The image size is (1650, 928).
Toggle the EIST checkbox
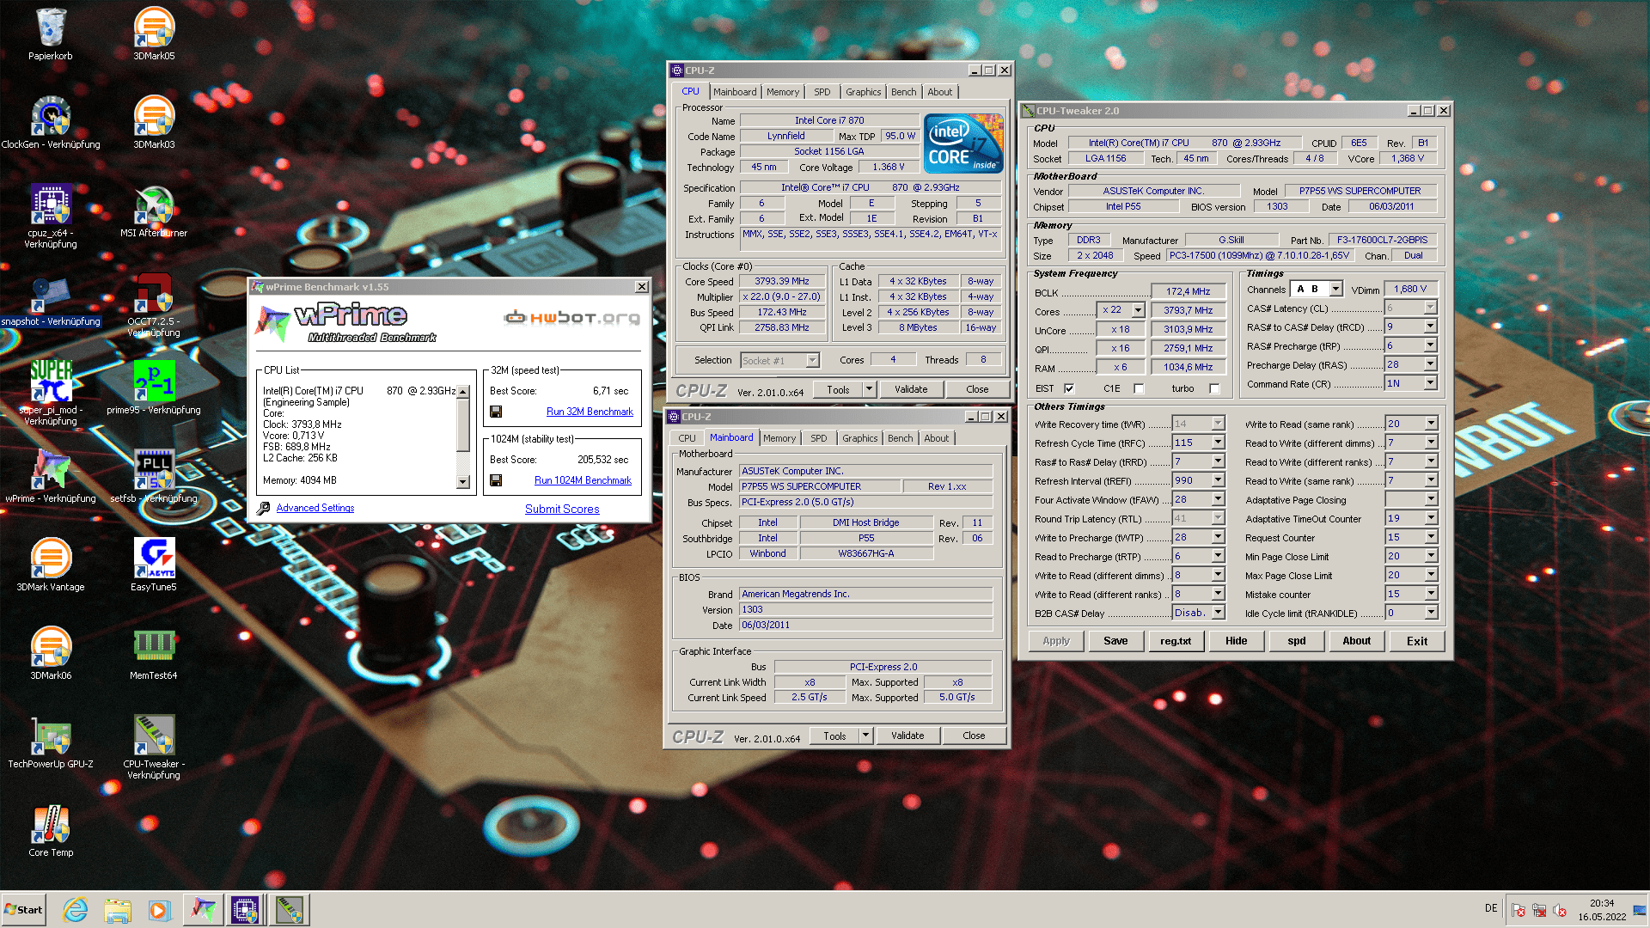1069,388
